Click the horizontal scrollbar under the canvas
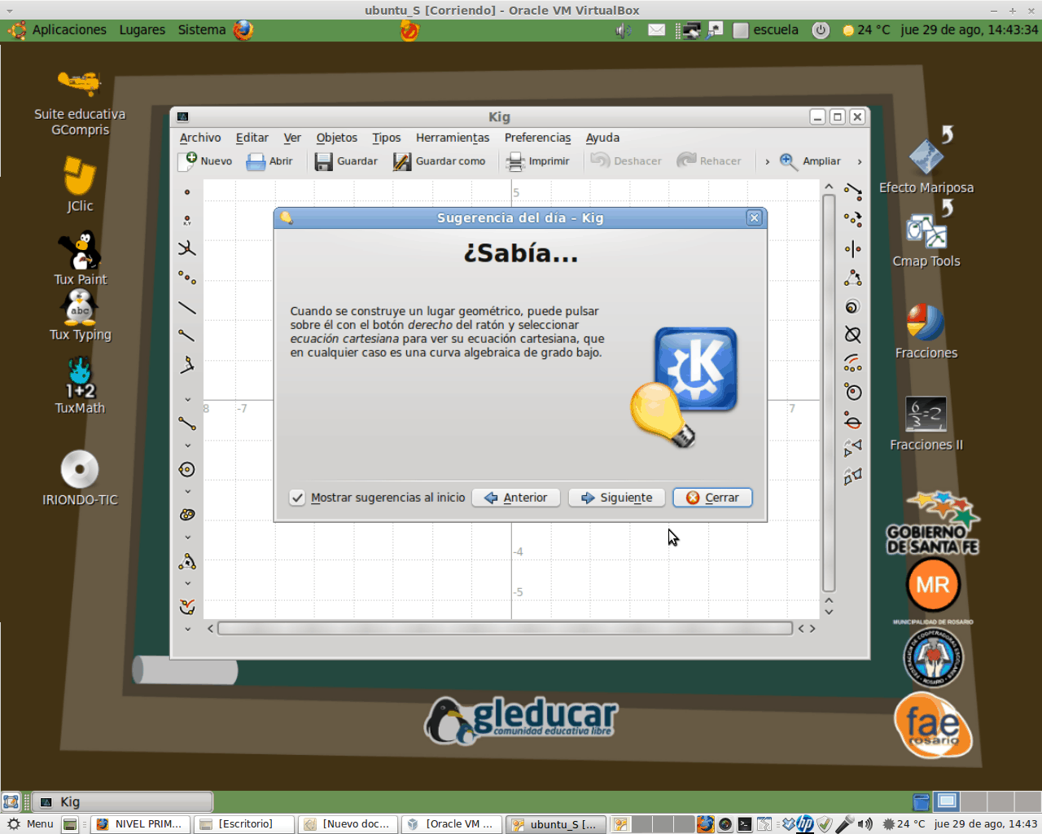This screenshot has width=1042, height=834. click(x=505, y=628)
